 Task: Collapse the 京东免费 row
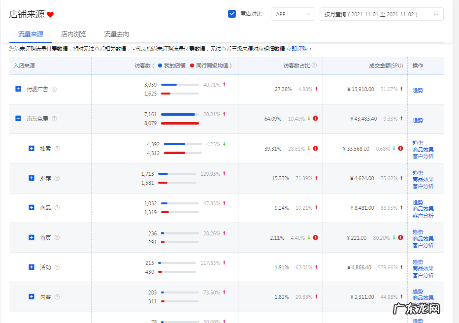(18, 119)
